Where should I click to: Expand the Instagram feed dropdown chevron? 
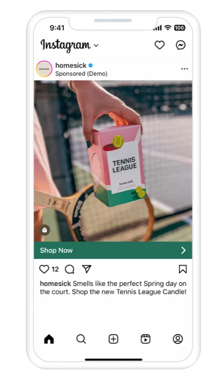click(x=96, y=45)
